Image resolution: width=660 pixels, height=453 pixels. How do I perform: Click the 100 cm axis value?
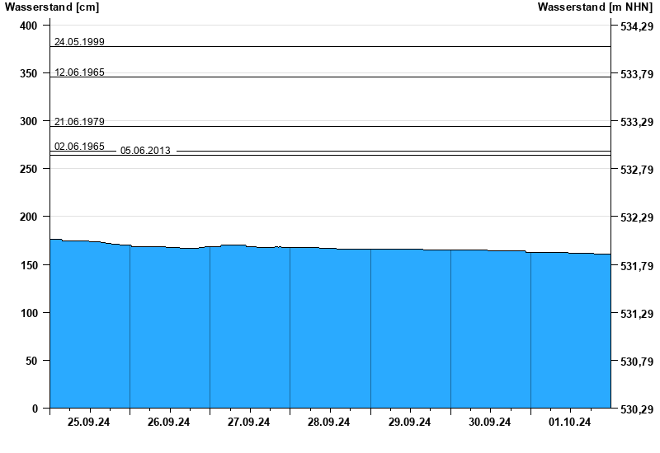tap(29, 313)
